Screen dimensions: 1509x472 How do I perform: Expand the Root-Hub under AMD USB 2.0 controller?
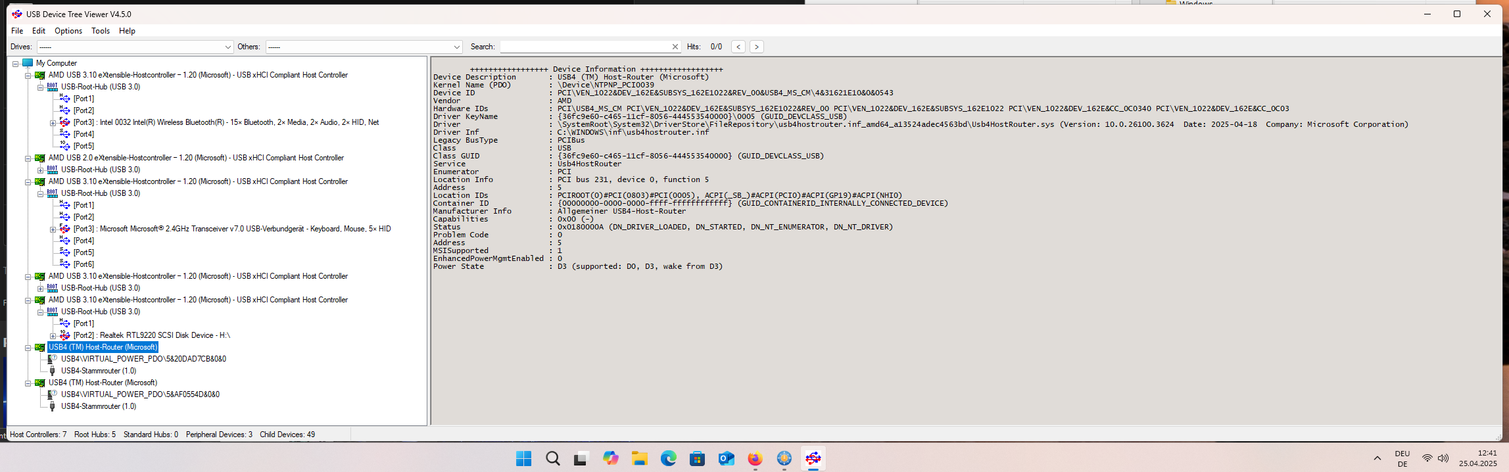coord(40,170)
